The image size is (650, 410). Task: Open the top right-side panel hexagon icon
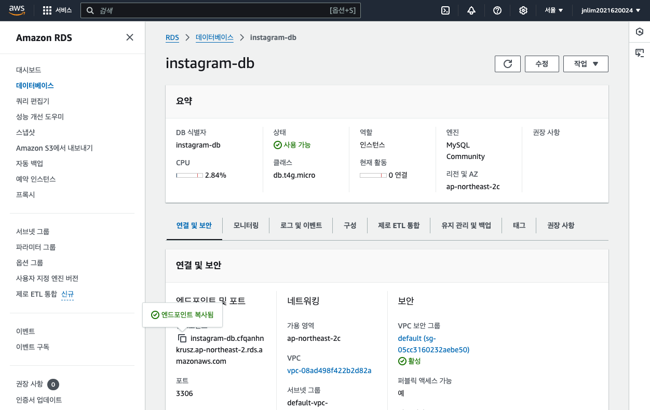(x=640, y=32)
